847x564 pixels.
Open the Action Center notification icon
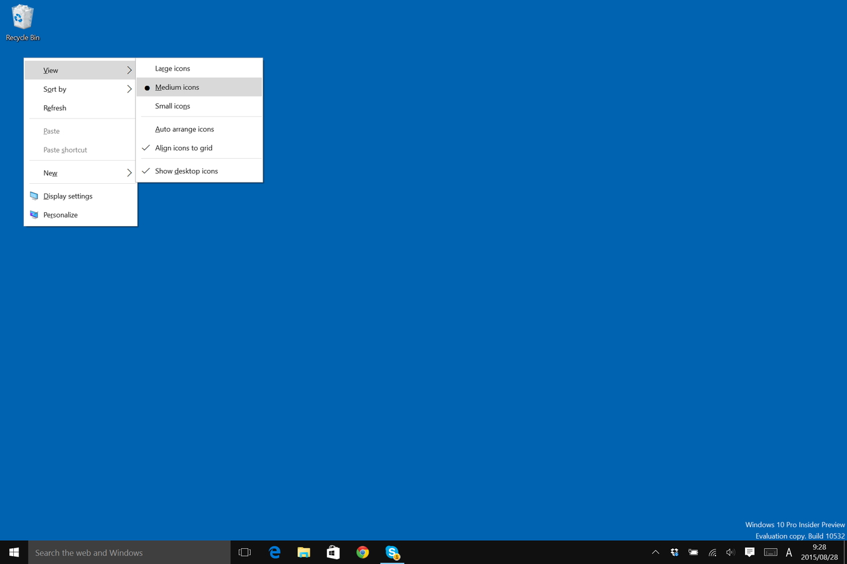750,552
